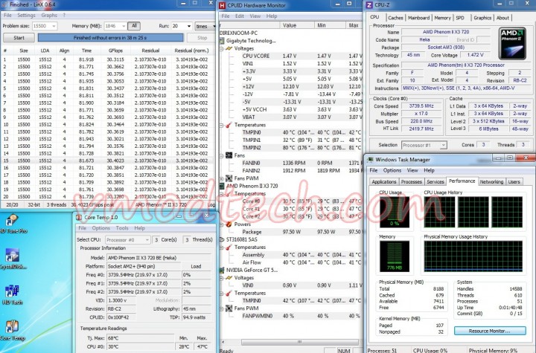Switch to Processes tab in Task Manager
536x353 pixels.
click(x=411, y=181)
